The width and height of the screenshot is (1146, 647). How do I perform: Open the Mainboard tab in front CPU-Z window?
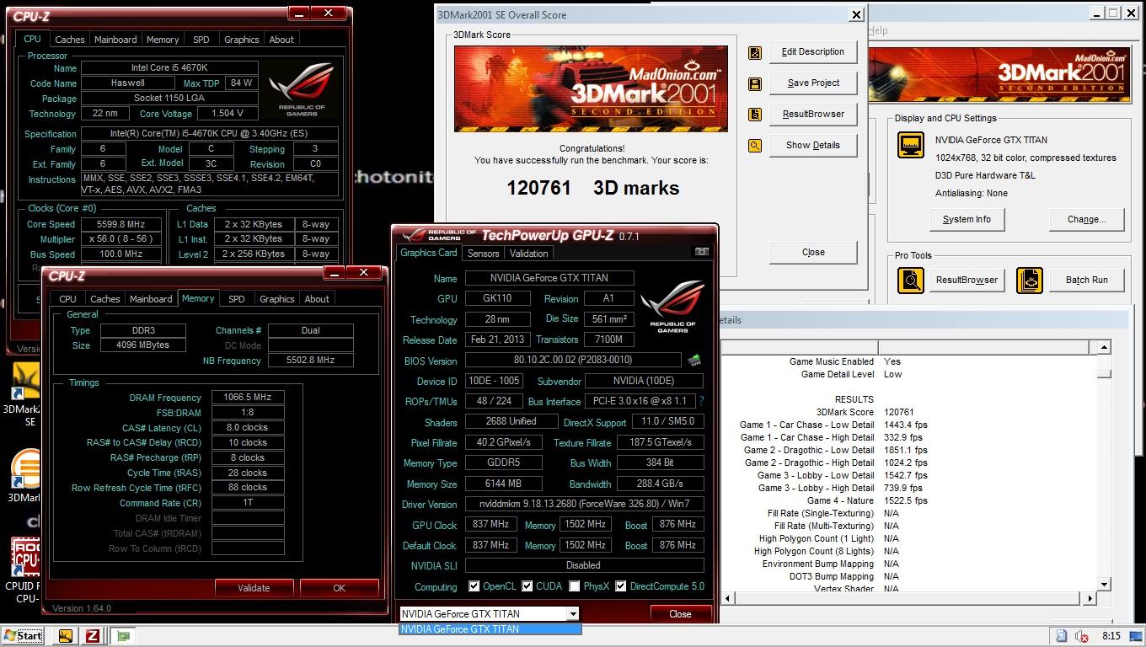point(151,299)
